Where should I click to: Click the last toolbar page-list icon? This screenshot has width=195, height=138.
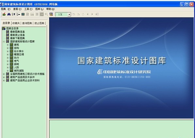click(x=97, y=14)
